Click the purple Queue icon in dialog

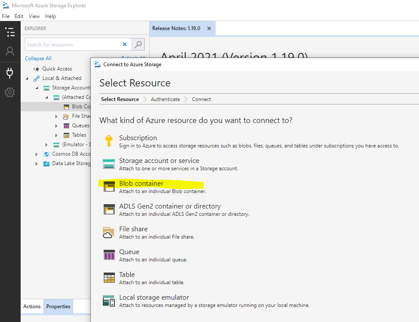(x=109, y=255)
